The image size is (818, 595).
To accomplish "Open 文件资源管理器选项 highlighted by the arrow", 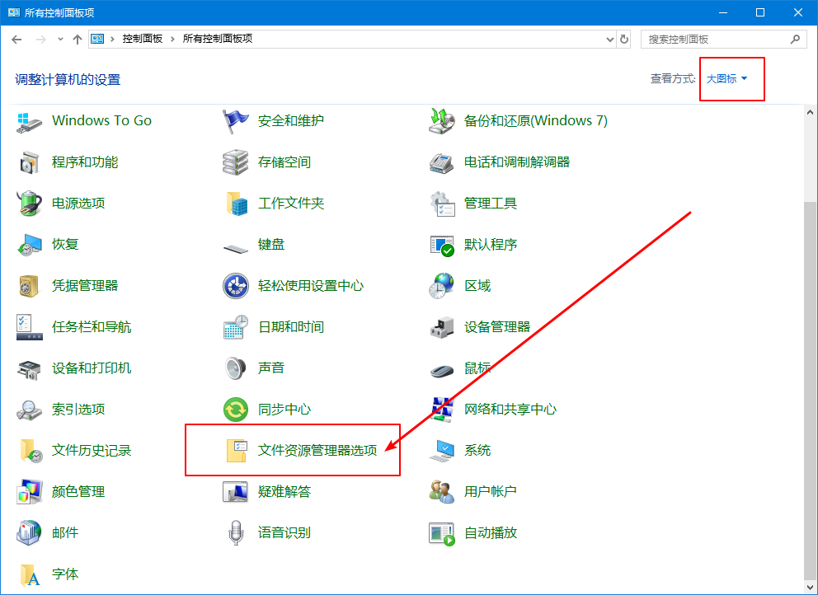I will pyautogui.click(x=317, y=449).
